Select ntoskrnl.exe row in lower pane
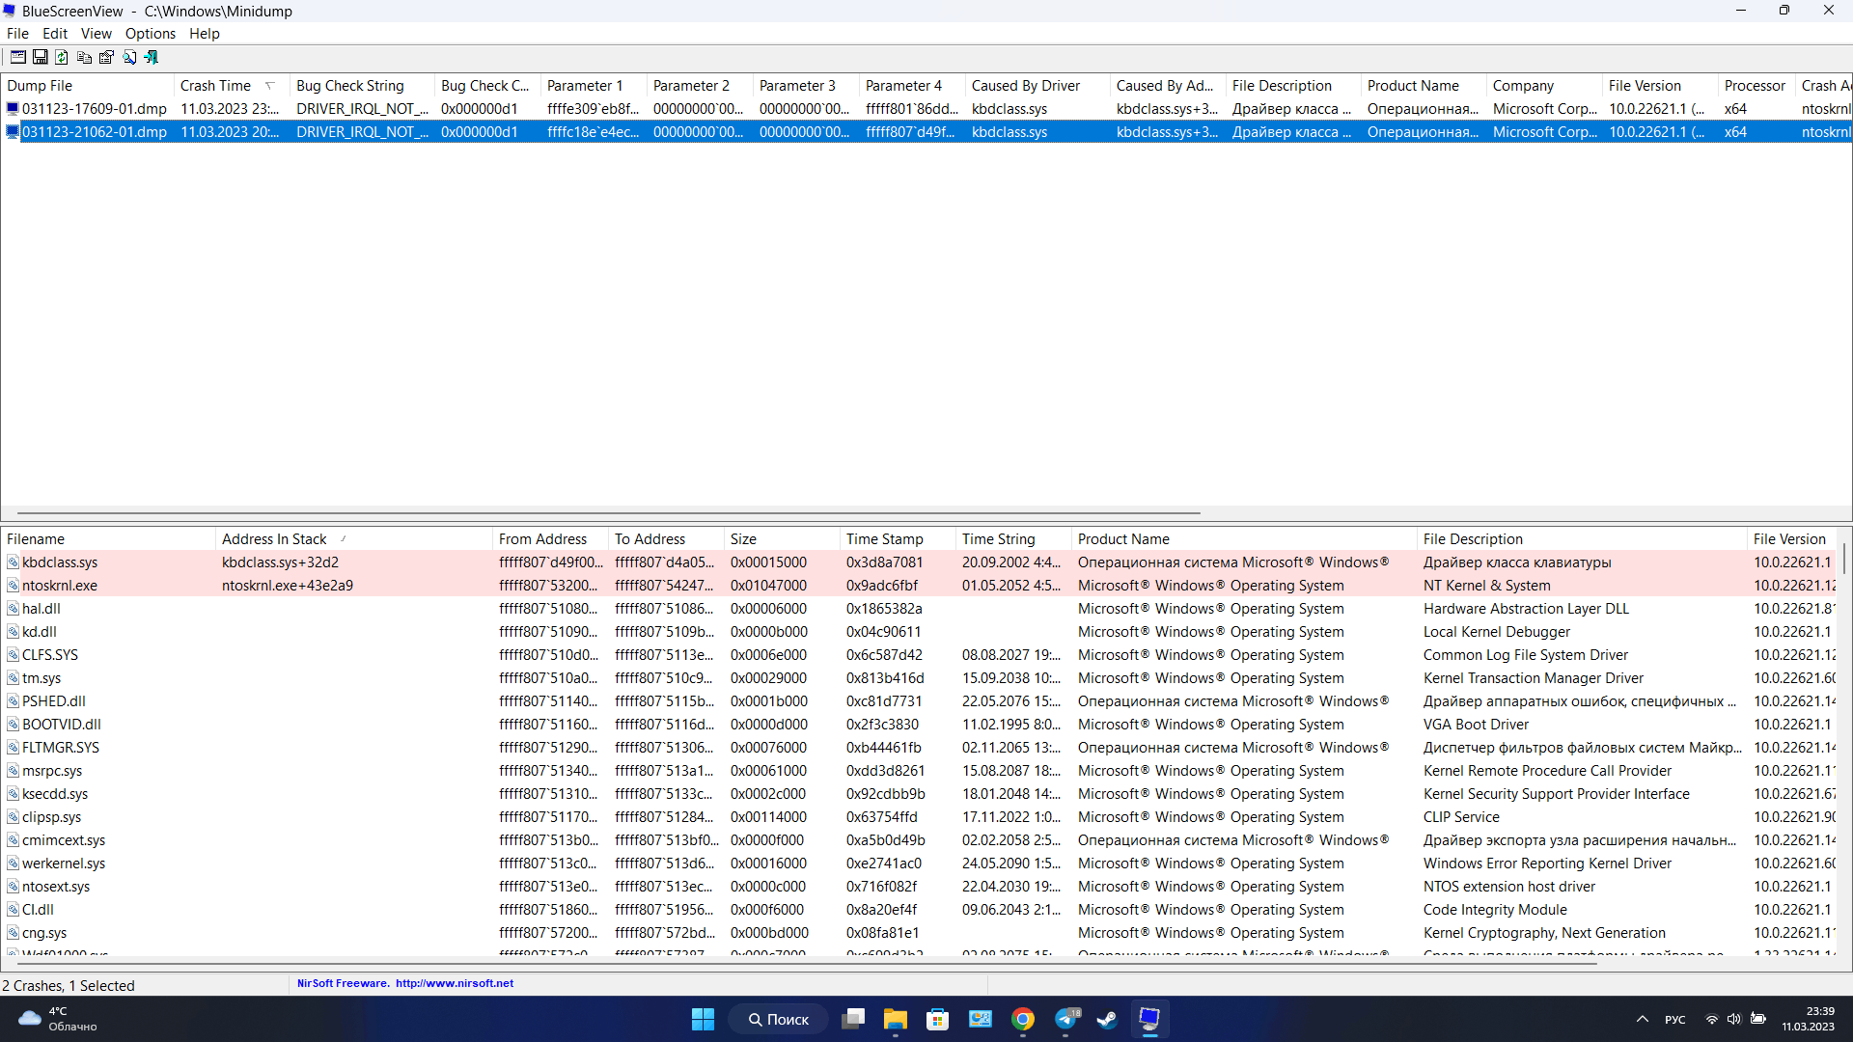1853x1042 pixels. tap(919, 586)
